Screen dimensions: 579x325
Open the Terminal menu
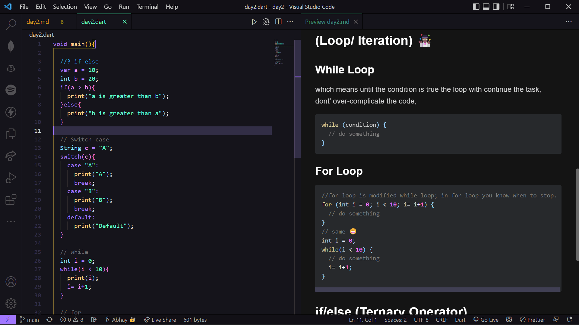click(147, 7)
